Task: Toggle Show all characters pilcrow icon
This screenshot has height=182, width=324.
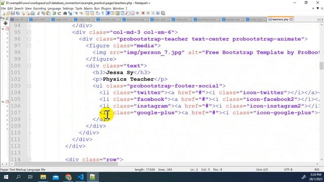Action: click(103, 13)
